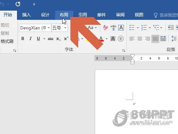Viewport: 178px width, 134px height.
Task: Toggle underline formatting
Action: pyautogui.click(x=39, y=39)
